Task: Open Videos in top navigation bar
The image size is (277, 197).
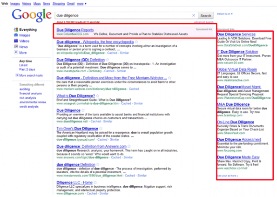Action: pyautogui.click(x=27, y=4)
